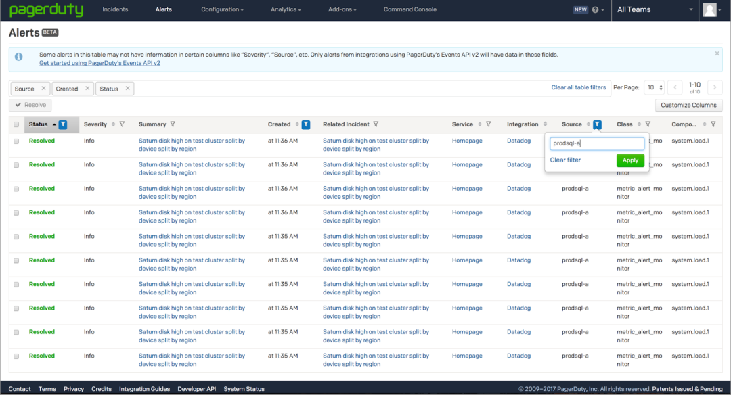Open the Component column filter icon

713,124
